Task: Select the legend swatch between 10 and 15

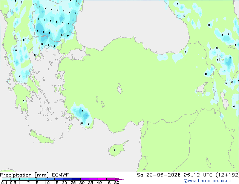Action: (x=50, y=179)
